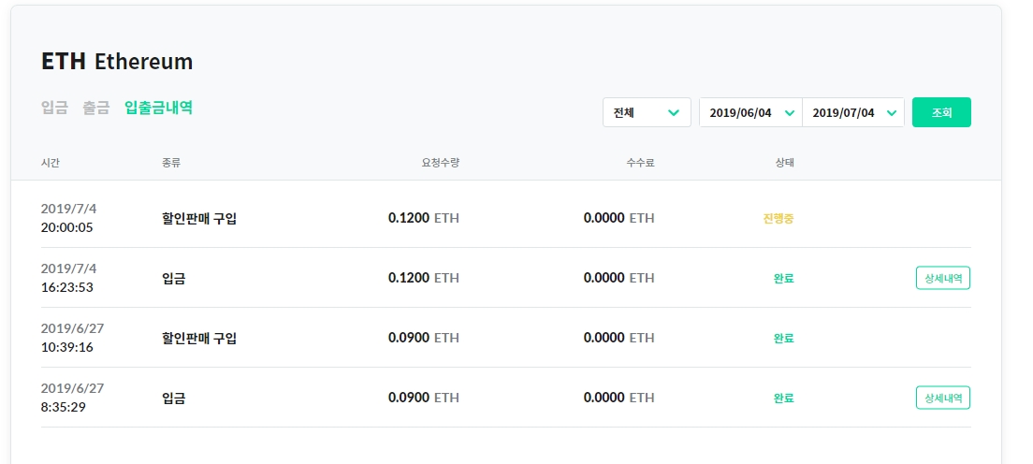Viewport: 1033px width, 464px height.
Task: Expand the 2019/07/04 end date dropdown
Action: [x=853, y=112]
